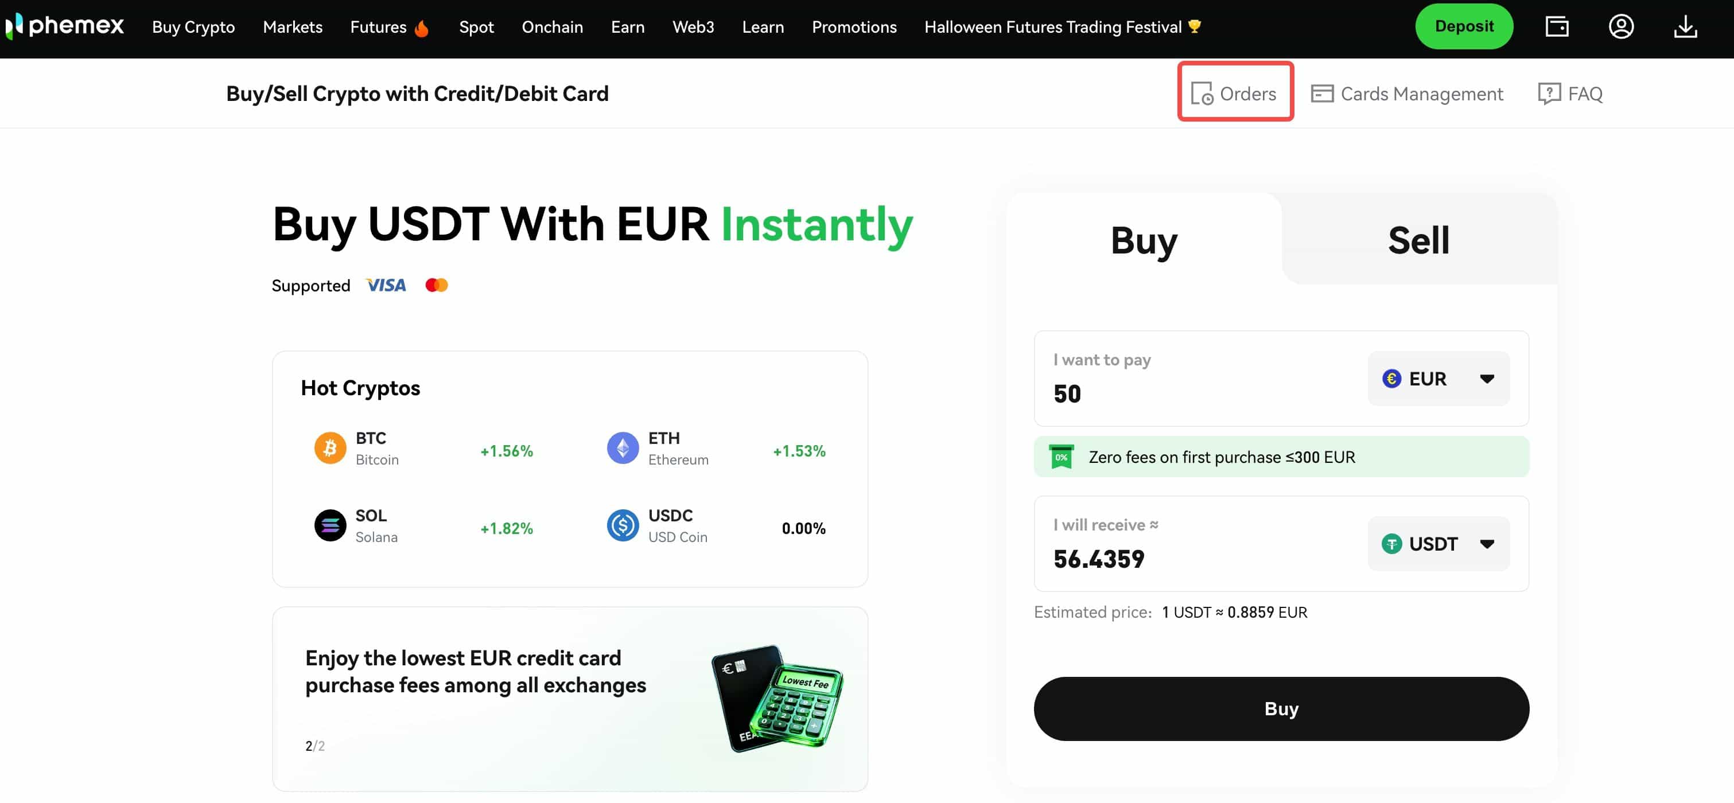1734x803 pixels.
Task: Expand the USDT crypto dropdown
Action: pos(1438,544)
